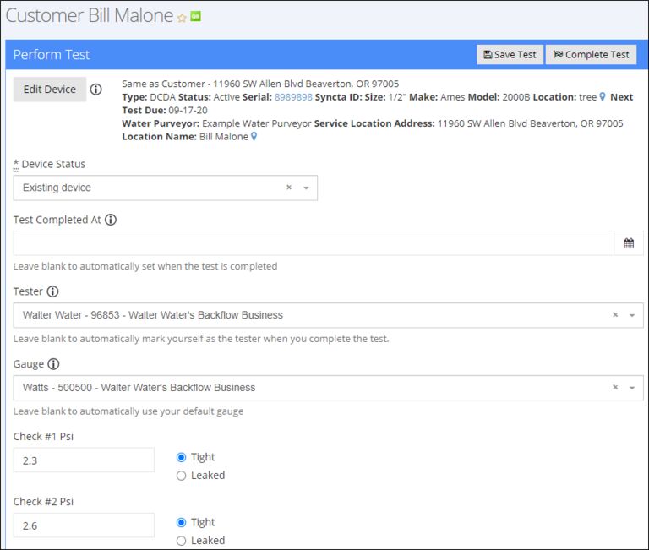Image resolution: width=649 pixels, height=550 pixels.
Task: Clear the Tester selection with the x
Action: point(615,315)
